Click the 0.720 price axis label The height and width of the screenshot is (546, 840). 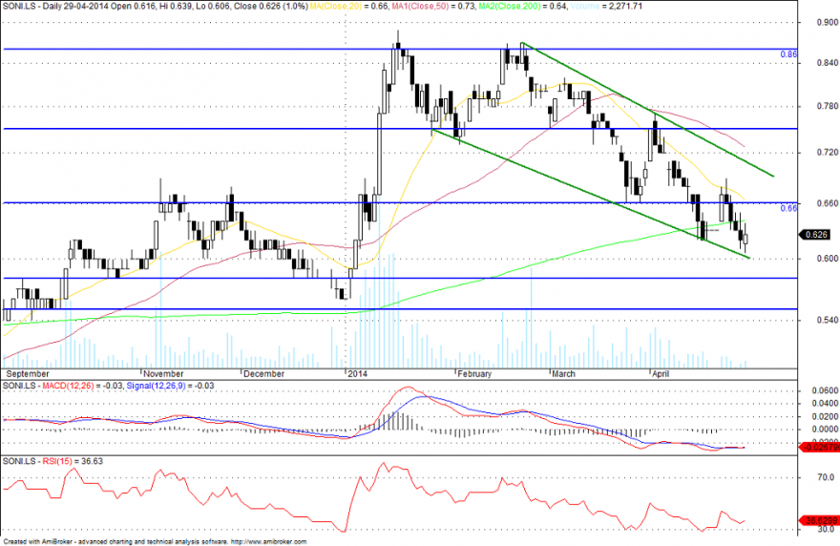pyautogui.click(x=828, y=153)
